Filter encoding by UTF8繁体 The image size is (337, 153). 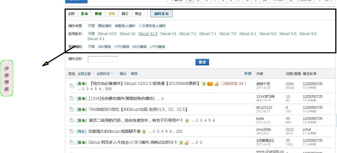pyautogui.click(x=158, y=46)
